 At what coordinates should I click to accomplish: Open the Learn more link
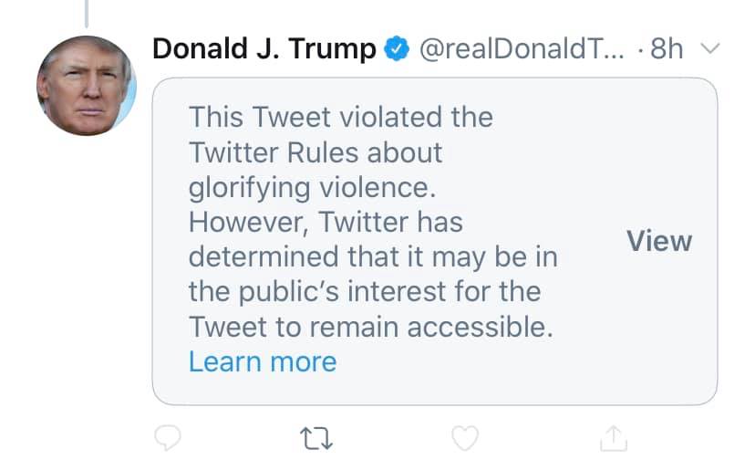(x=263, y=361)
